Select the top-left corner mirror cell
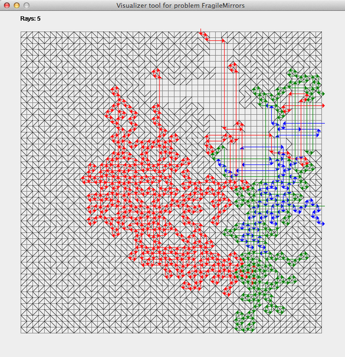 pyautogui.click(x=24, y=35)
